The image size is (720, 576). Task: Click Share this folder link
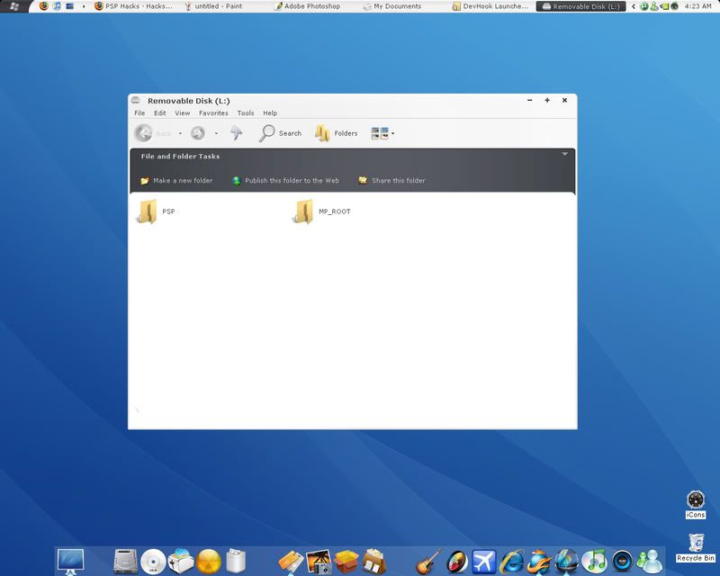click(x=391, y=181)
